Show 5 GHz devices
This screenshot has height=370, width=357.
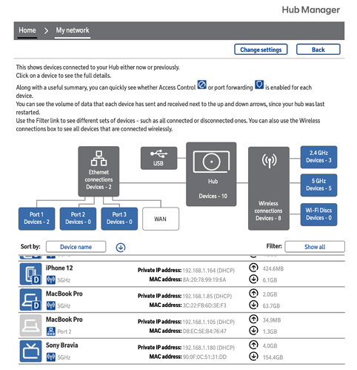[318, 185]
